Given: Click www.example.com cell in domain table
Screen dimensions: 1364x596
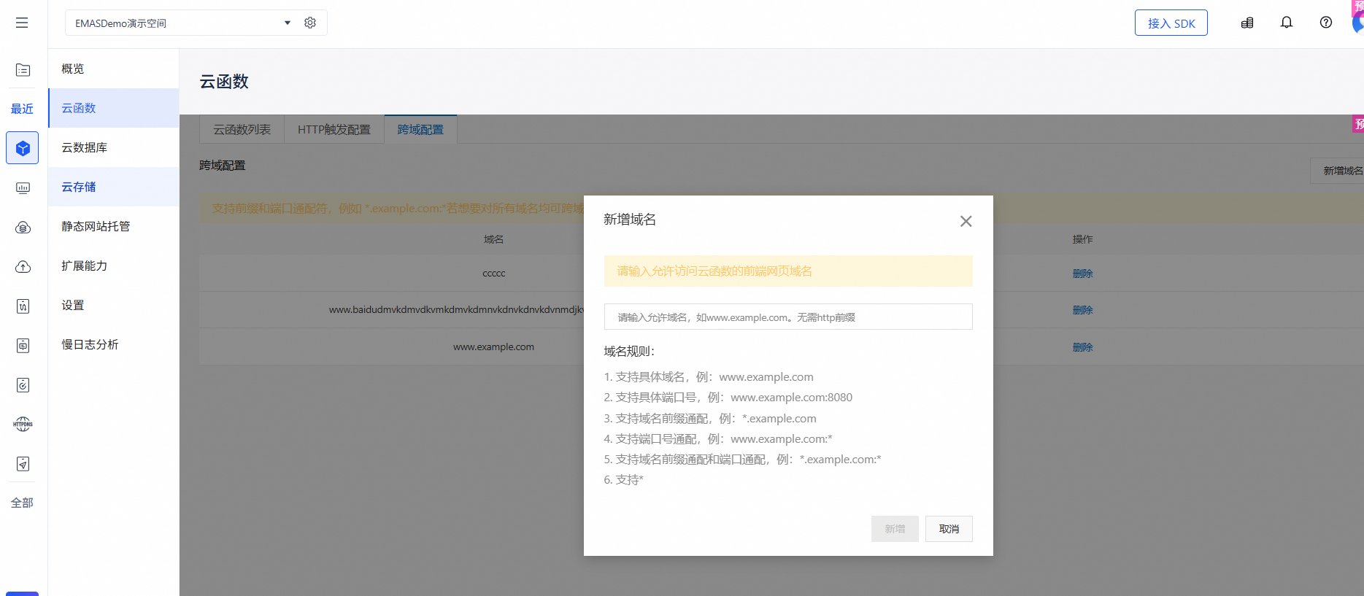Looking at the screenshot, I should (493, 347).
